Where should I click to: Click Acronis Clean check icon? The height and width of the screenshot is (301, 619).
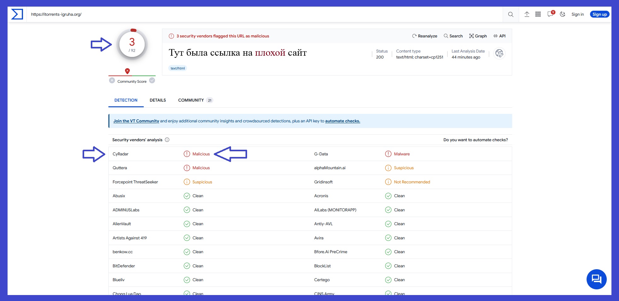pos(388,196)
